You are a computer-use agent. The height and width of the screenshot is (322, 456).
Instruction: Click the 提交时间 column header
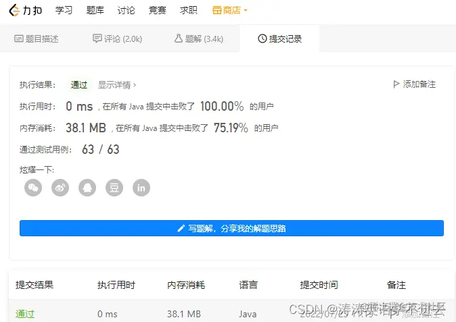tap(319, 285)
